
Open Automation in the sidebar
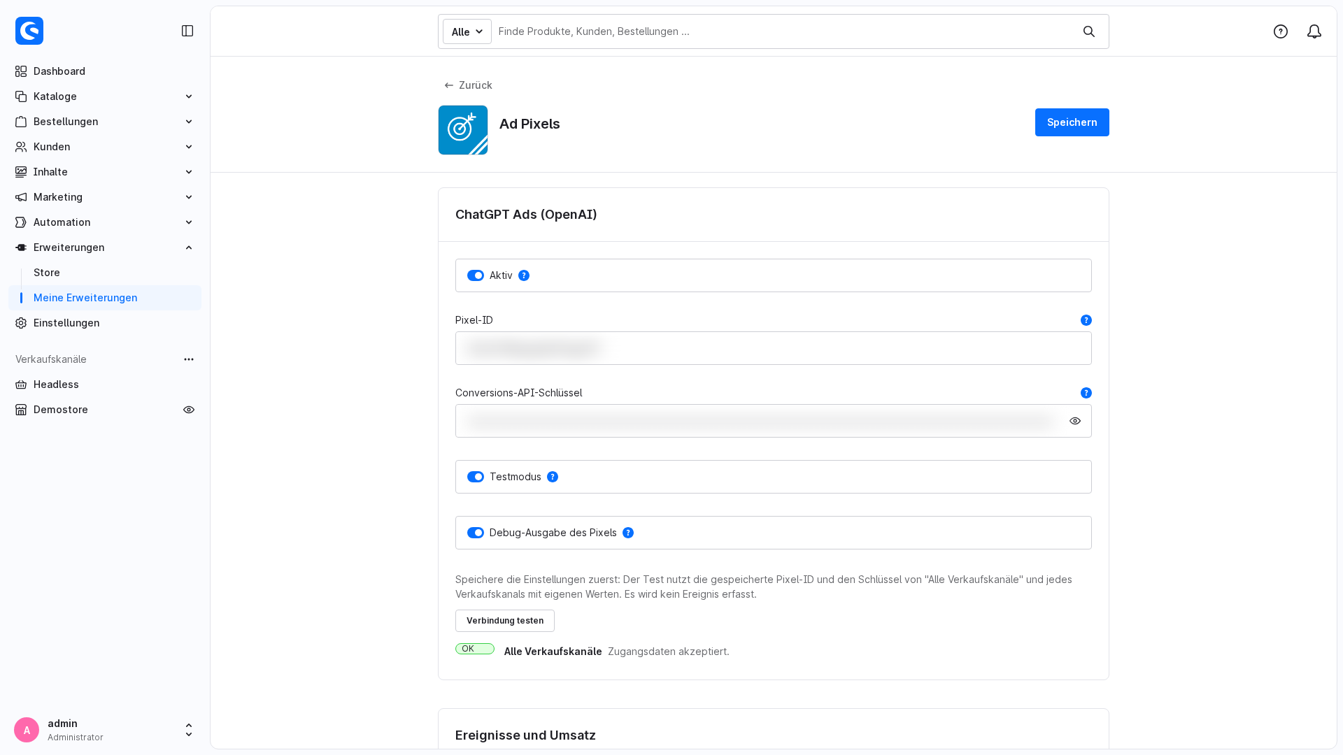[105, 222]
